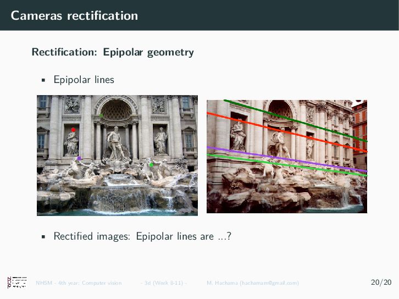Open the left Trevi fountain image
This screenshot has height=299, width=399.
pyautogui.click(x=117, y=156)
